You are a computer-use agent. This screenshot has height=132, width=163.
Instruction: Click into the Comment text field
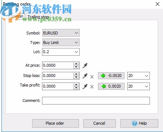tap(96, 100)
